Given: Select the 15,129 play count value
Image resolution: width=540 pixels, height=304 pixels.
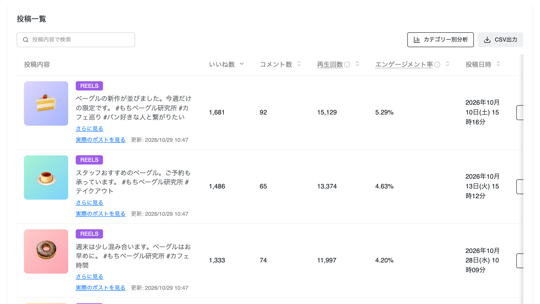Looking at the screenshot, I should click(x=327, y=112).
